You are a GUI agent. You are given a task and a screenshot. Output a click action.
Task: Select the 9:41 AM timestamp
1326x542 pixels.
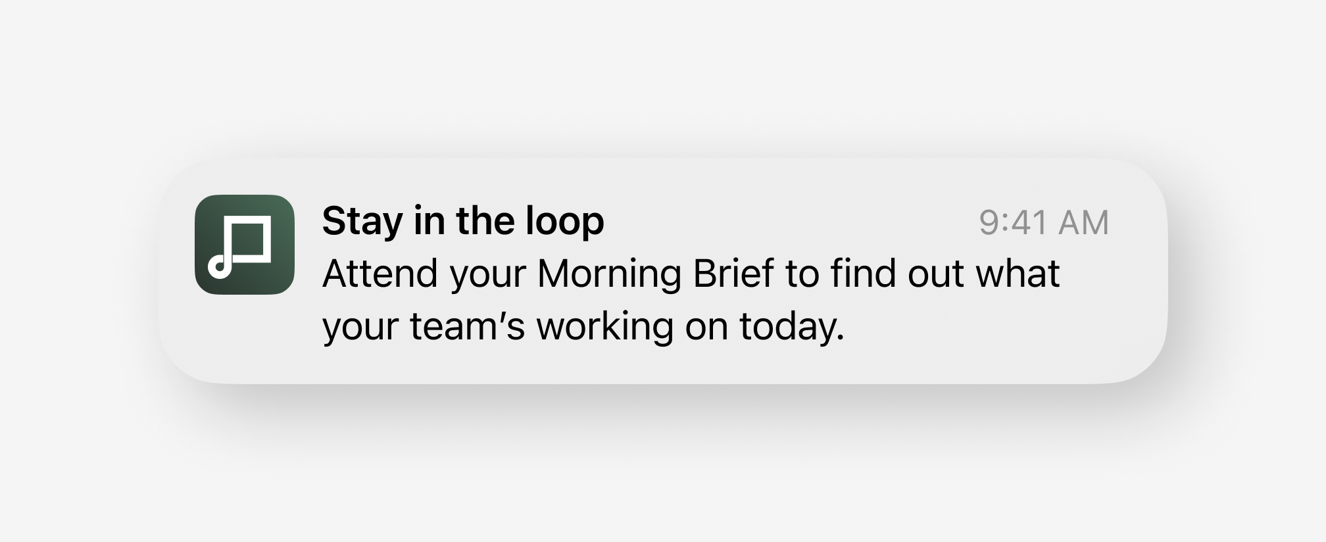(1044, 222)
